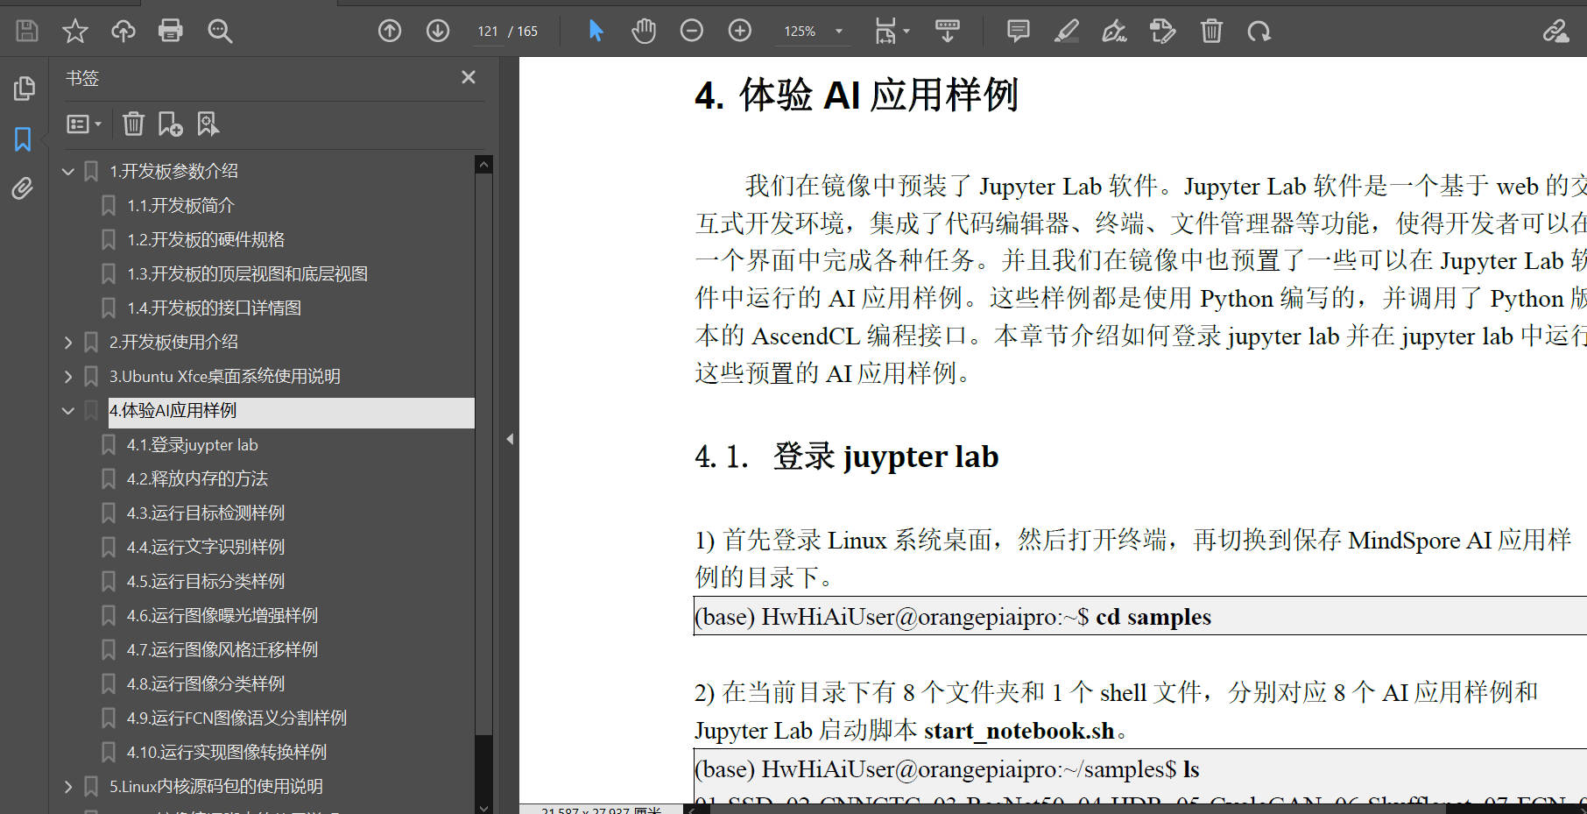
Task: Open bookmark 1.2.开发板的硬件规格
Action: click(x=206, y=240)
